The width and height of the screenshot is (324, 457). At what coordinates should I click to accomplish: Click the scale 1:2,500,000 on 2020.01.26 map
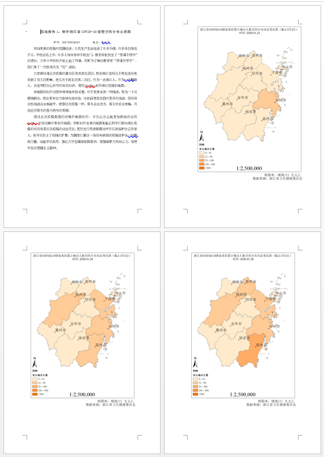pyautogui.click(x=82, y=395)
